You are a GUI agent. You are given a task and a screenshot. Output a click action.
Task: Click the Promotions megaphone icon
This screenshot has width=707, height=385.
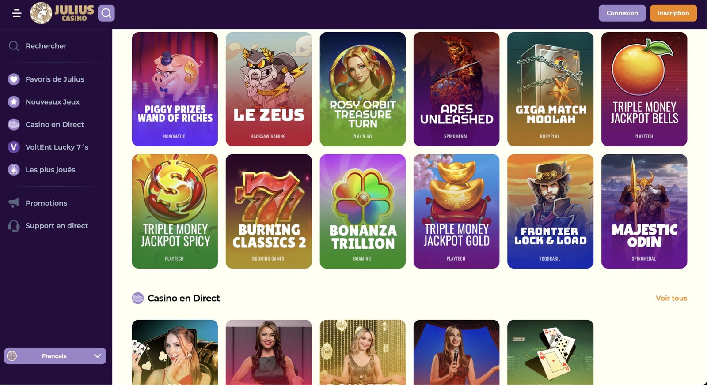pyautogui.click(x=14, y=203)
